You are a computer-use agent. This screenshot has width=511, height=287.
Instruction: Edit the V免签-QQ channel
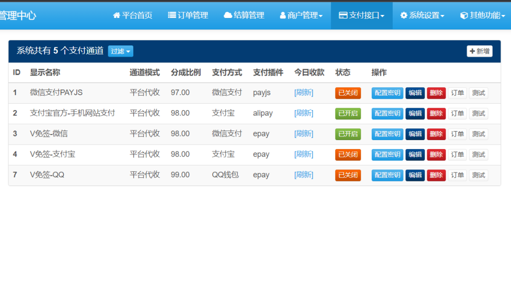(x=415, y=175)
